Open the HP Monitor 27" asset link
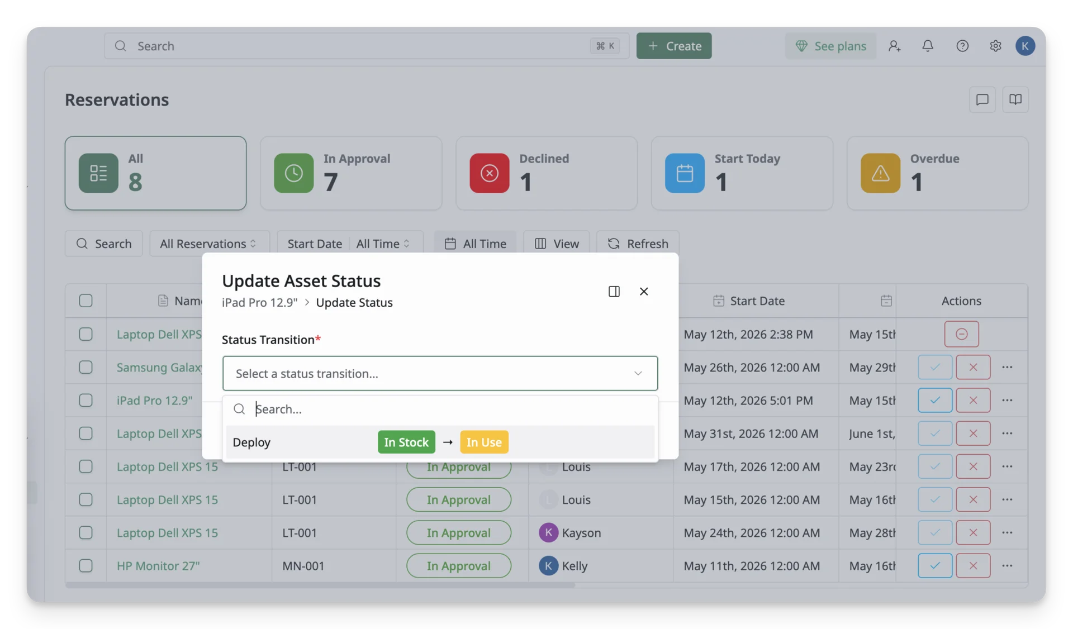Viewport: 1073px width, 629px height. (158, 565)
